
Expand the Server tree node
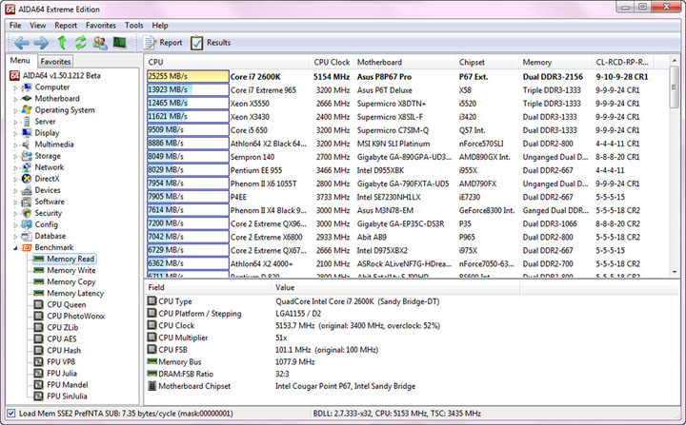coord(15,122)
